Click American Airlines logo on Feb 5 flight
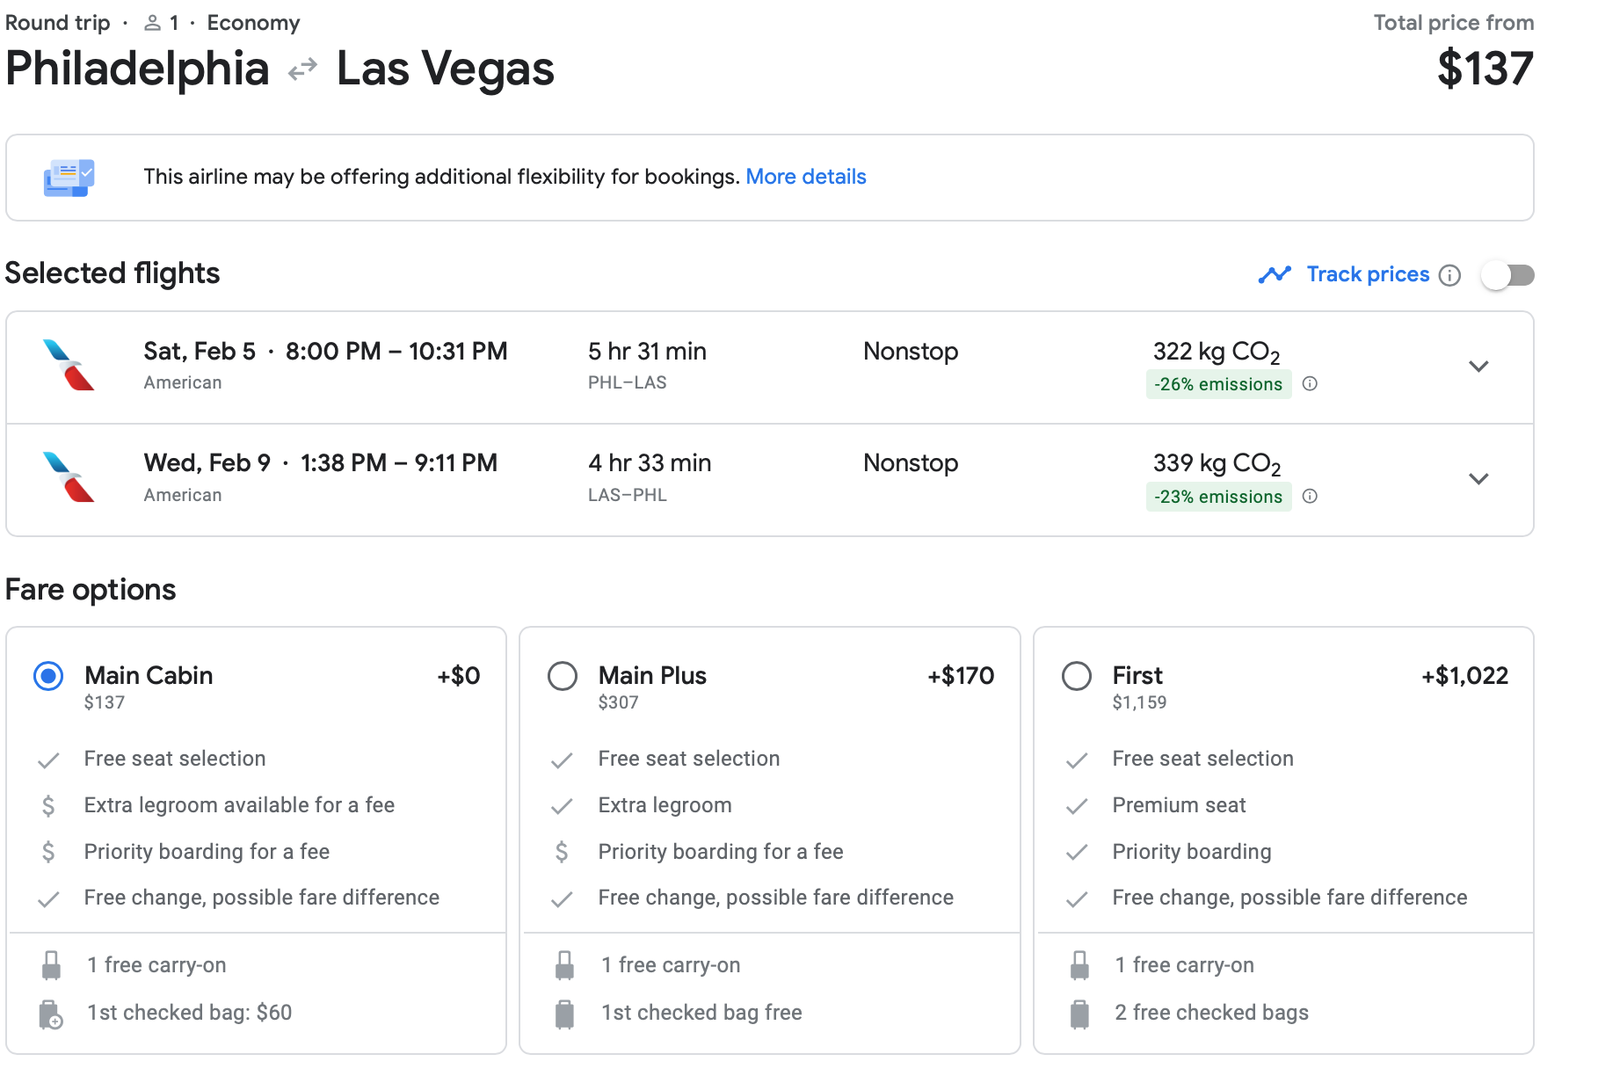 (69, 365)
